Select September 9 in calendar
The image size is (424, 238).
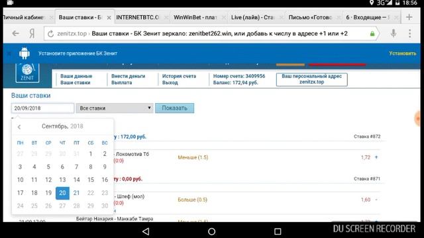(105, 167)
